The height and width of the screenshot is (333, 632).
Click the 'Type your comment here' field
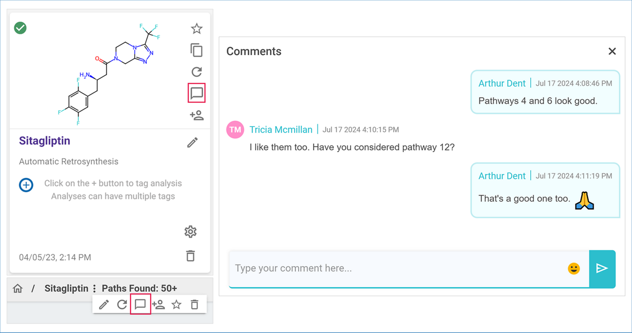pyautogui.click(x=395, y=268)
